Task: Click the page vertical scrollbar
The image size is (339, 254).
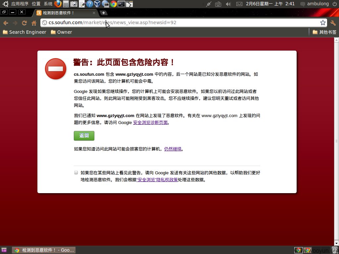Action: (336, 141)
